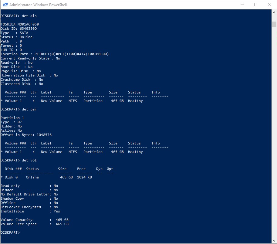
Task: Click the vertical scrollbar thumb
Action: click(x=274, y=24)
